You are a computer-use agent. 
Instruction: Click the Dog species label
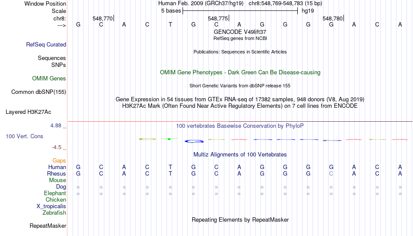pyautogui.click(x=61, y=187)
